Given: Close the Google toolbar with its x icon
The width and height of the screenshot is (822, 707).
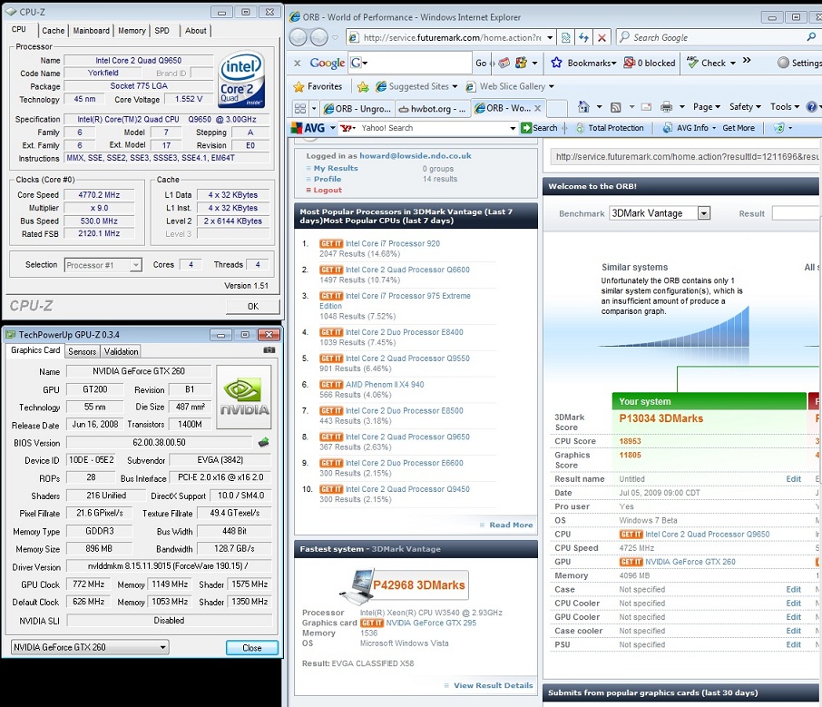Looking at the screenshot, I should point(298,63).
